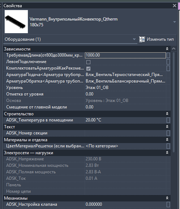Toggle КомплектоватьАрматуройКакРекоме checkbox
Screen dimensions: 180x209
(88, 68)
